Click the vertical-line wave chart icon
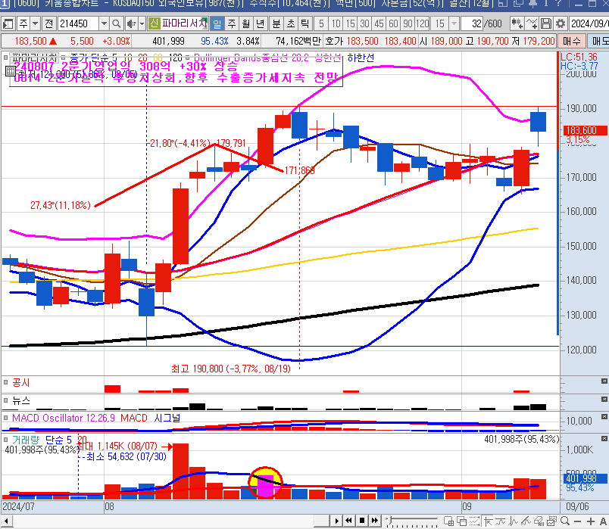The width and height of the screenshot is (609, 529). coord(514,521)
